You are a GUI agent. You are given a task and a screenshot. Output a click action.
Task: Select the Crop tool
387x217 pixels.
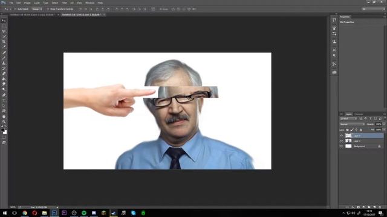tap(4, 42)
